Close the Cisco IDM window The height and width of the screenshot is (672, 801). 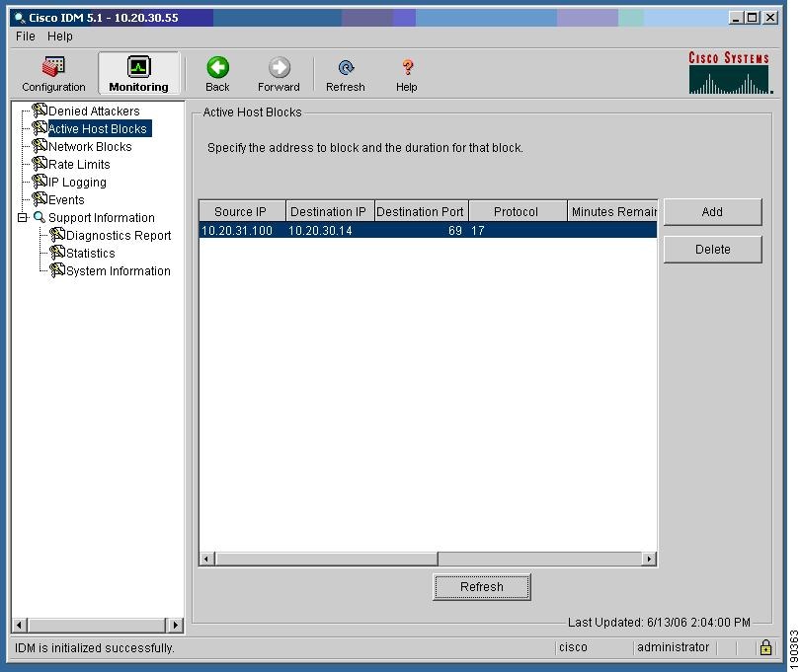click(x=770, y=18)
